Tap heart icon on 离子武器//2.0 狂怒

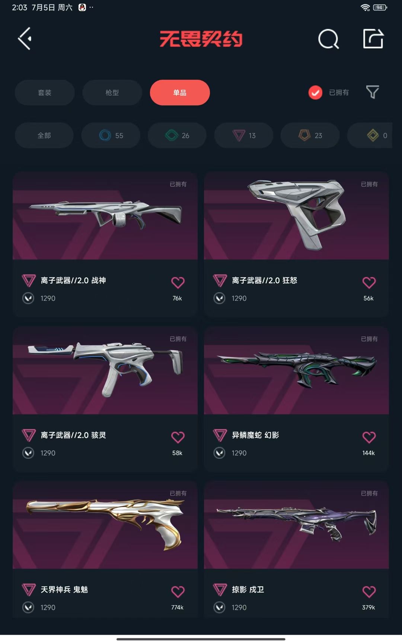[x=369, y=282]
